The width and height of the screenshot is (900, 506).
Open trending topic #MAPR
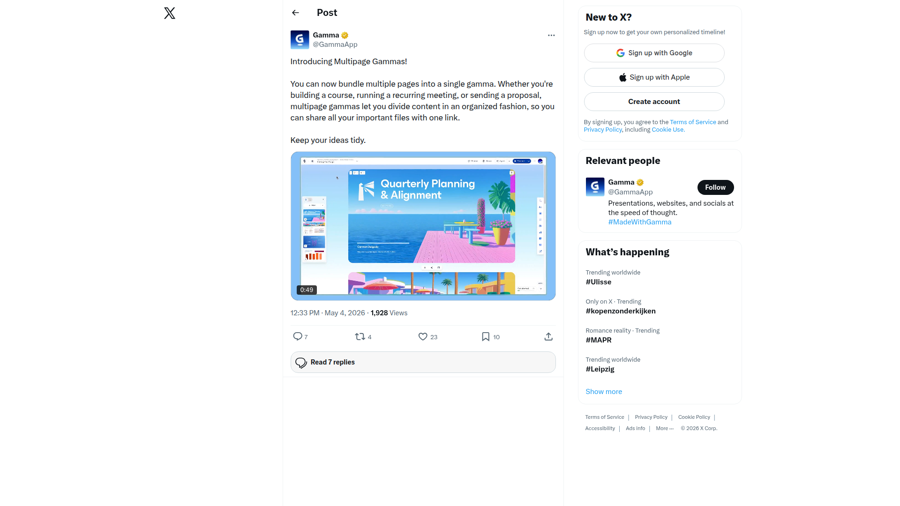coord(598,340)
